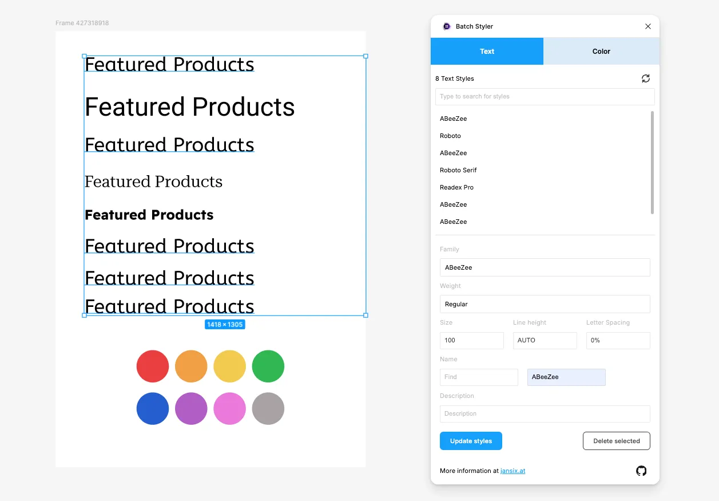The width and height of the screenshot is (719, 501).
Task: Click the Update styles button
Action: pyautogui.click(x=471, y=441)
